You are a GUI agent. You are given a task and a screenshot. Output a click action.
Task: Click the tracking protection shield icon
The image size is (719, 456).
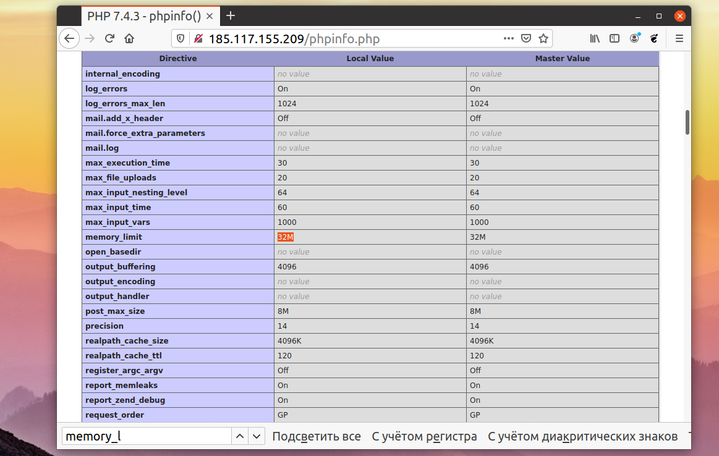(x=181, y=38)
